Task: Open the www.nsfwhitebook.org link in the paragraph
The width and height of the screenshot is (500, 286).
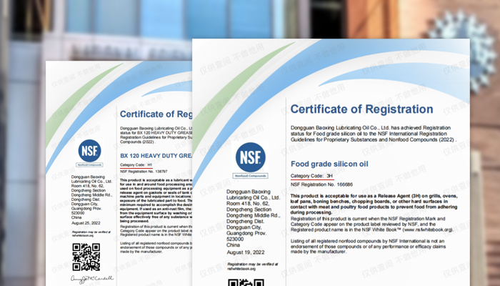Action: [x=427, y=230]
